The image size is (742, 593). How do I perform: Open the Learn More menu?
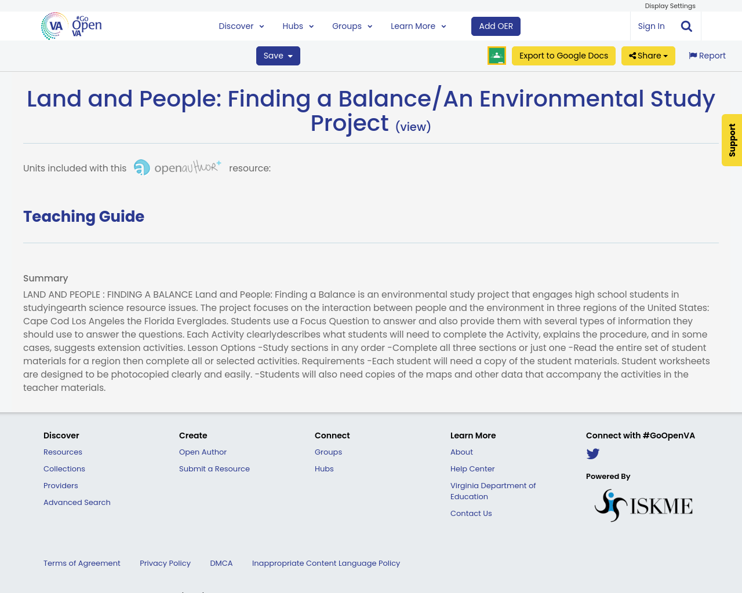tap(418, 25)
